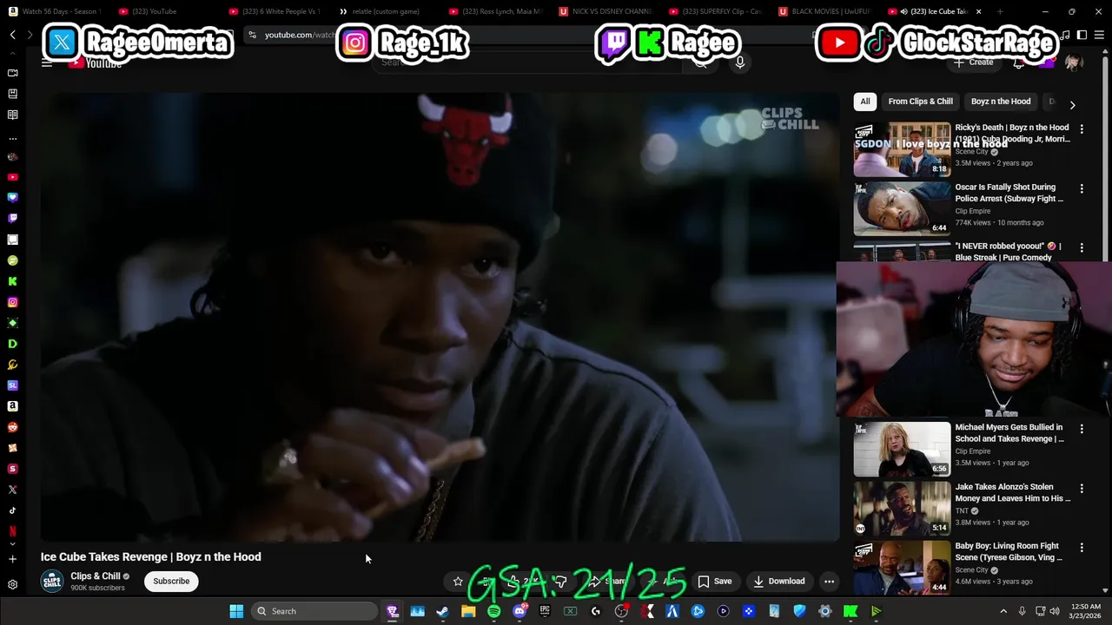The height and width of the screenshot is (625, 1112).
Task: Select the Boyz n the Hood chip
Action: 1001,102
